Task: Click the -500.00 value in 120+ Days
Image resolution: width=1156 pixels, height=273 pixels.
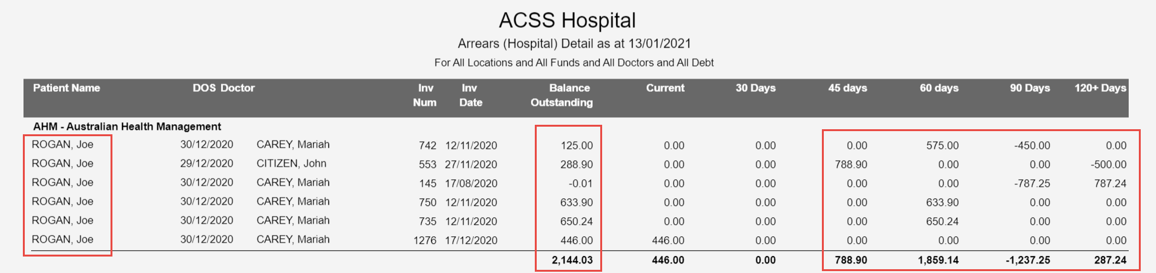Action: (x=1108, y=164)
